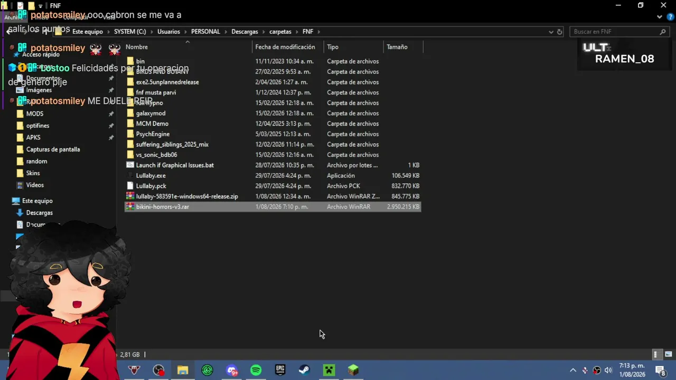Expand the chevron after carpetas in breadcrumb
The image size is (676, 380).
(297, 32)
